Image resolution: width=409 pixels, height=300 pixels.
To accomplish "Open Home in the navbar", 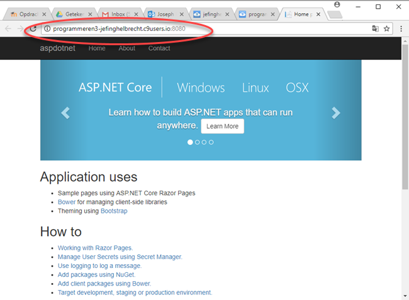I will [x=97, y=48].
